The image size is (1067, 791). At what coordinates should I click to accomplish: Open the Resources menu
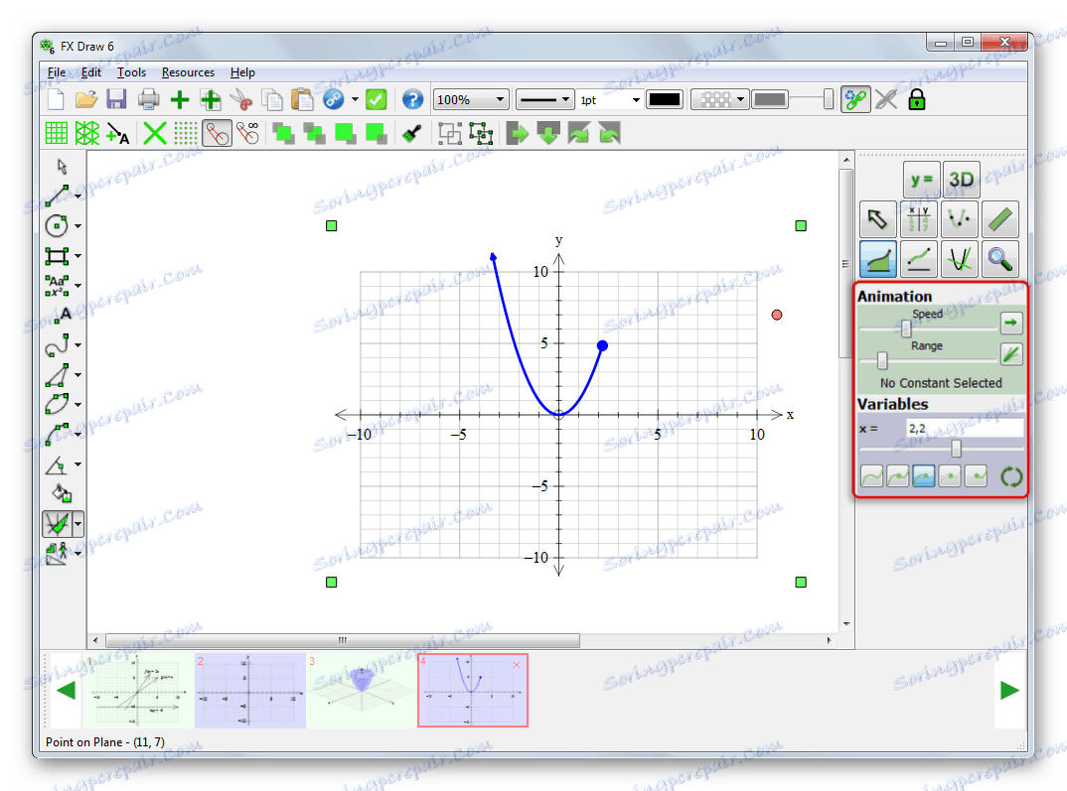(x=188, y=72)
